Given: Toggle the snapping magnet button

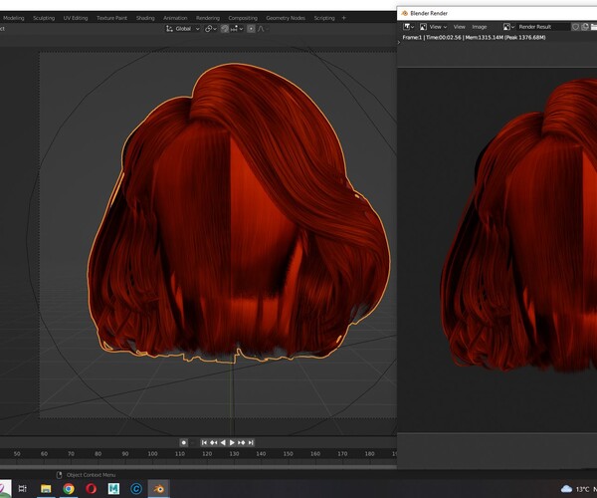Looking at the screenshot, I should point(225,29).
